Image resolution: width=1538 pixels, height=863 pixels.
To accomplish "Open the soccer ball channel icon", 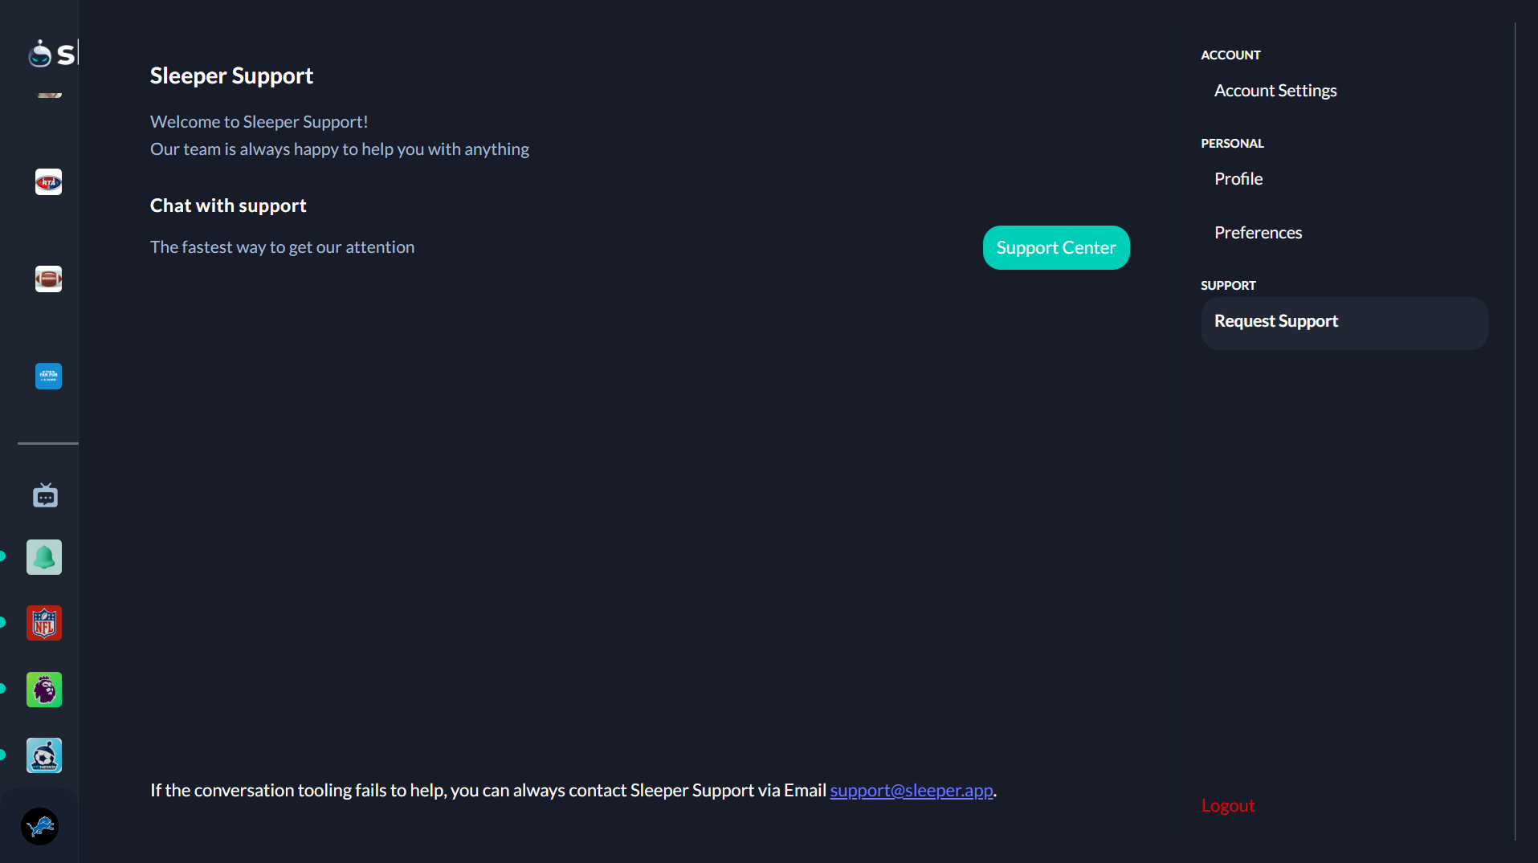I will pos(44,755).
